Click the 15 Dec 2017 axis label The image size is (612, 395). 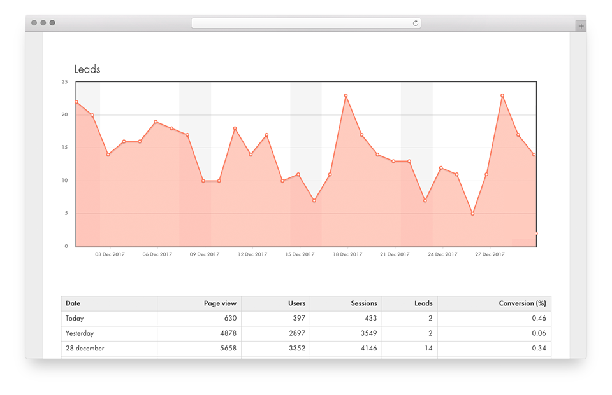(300, 254)
